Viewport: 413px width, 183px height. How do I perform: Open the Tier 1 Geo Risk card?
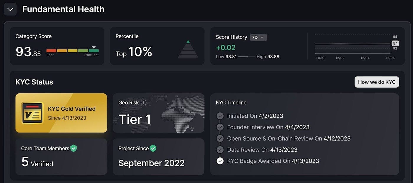pyautogui.click(x=158, y=113)
